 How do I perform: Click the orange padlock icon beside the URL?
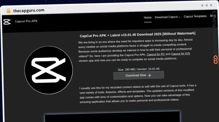9,11
